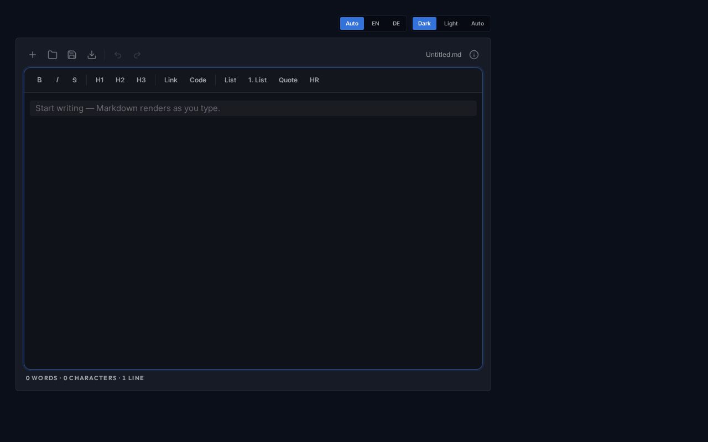Click the Untitled.md file name
708x442 pixels.
(444, 55)
